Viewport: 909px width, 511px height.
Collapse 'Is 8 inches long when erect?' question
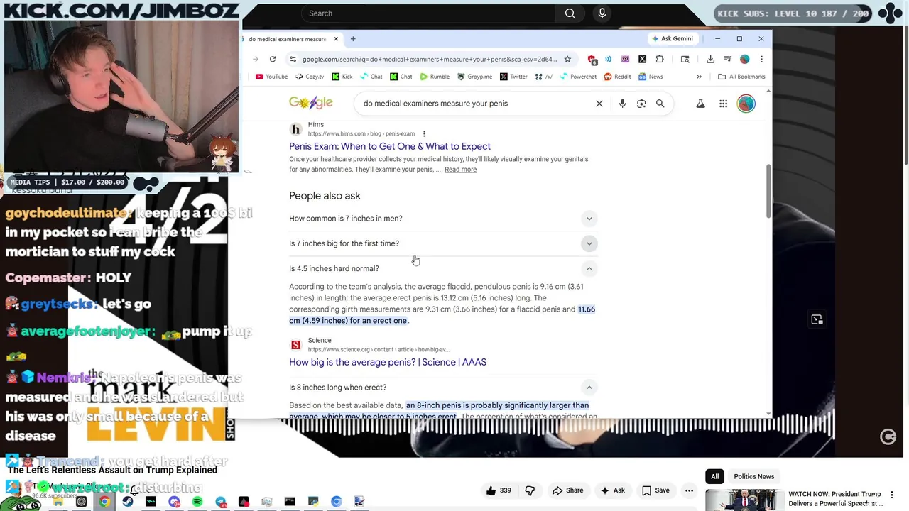[443, 388]
